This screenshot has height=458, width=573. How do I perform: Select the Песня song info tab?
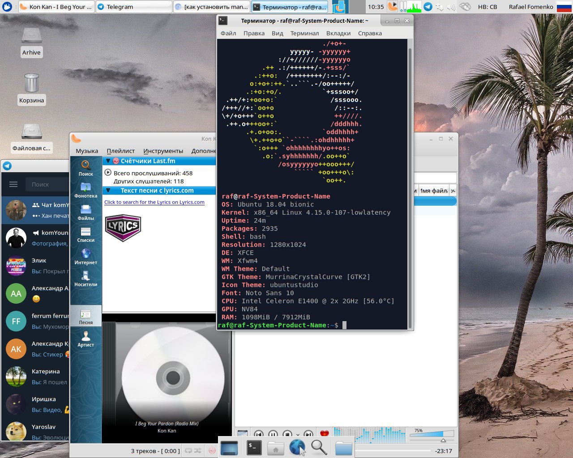tap(86, 317)
